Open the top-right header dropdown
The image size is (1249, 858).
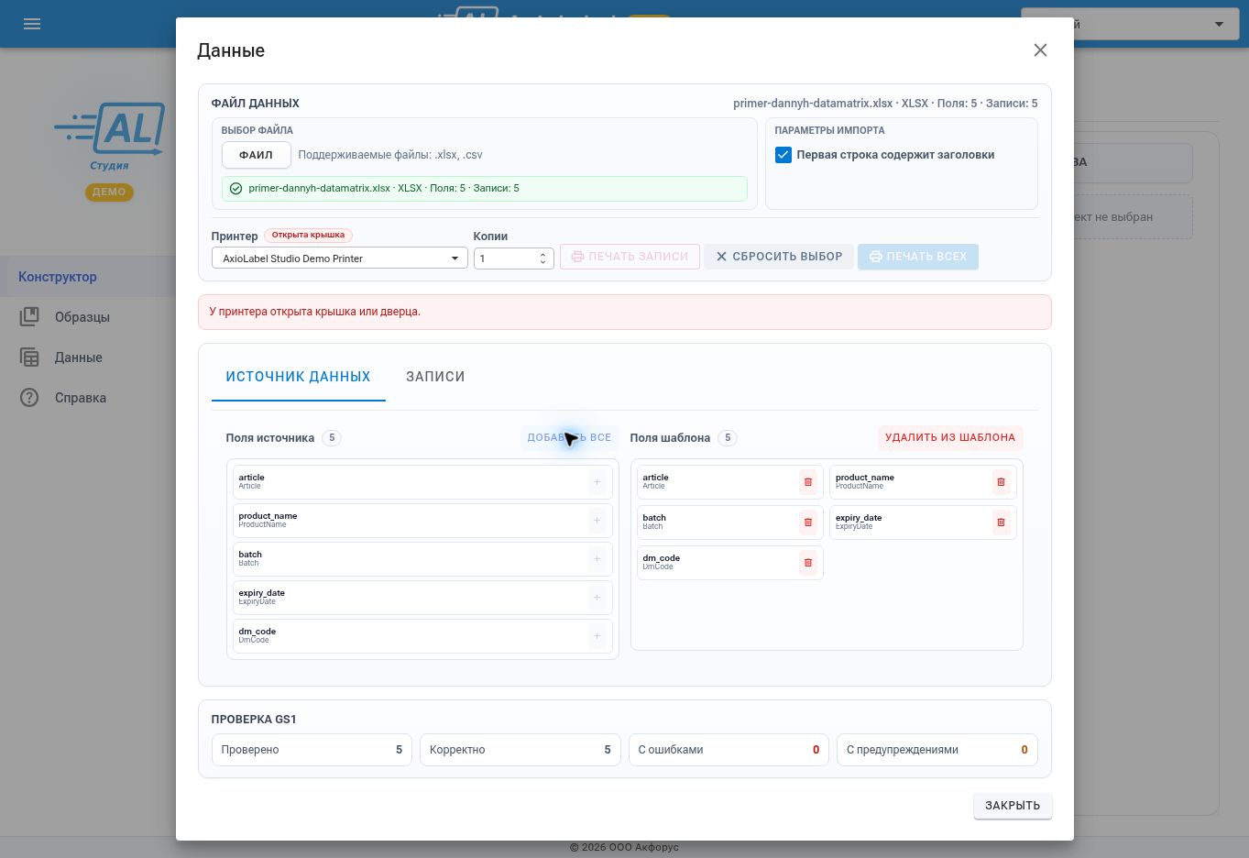[x=1130, y=24]
